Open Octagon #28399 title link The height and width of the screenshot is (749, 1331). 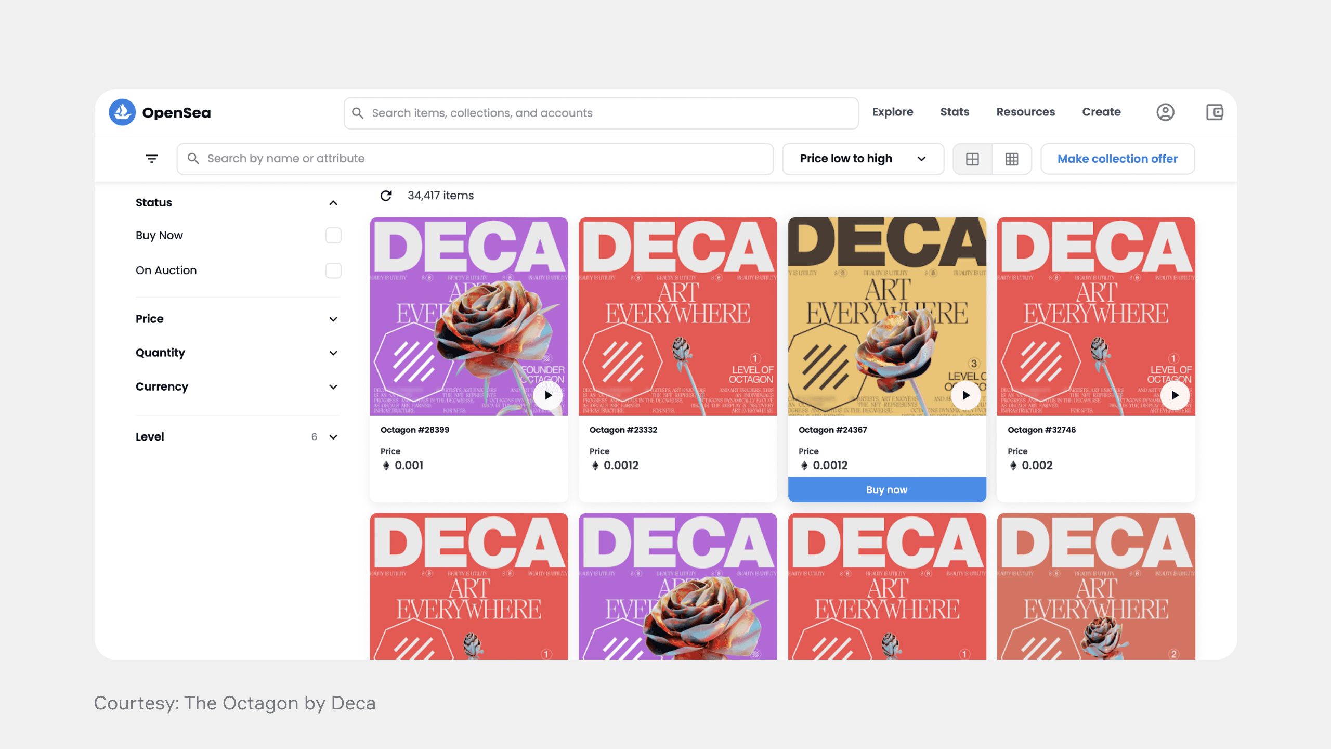point(415,430)
